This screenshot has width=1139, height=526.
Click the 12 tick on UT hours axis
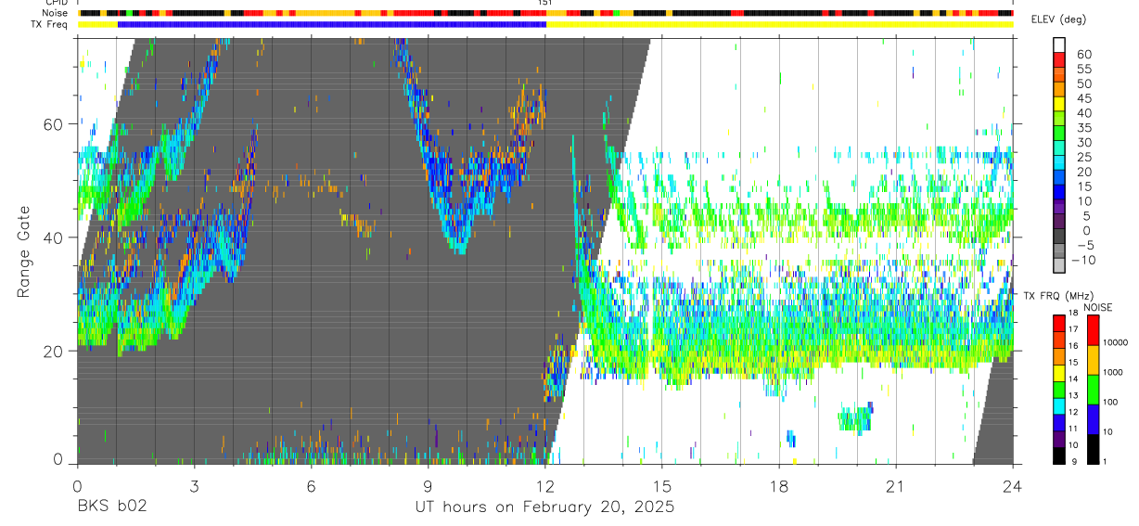tap(544, 485)
